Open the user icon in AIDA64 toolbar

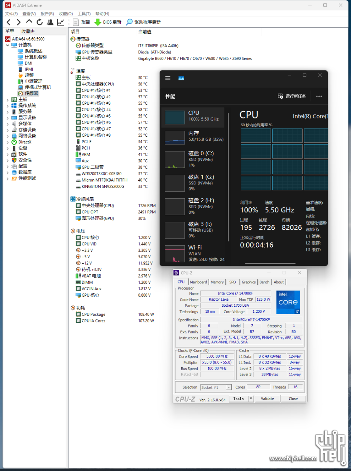[50, 22]
